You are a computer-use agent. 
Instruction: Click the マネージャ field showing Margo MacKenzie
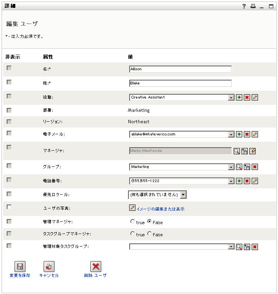point(181,151)
